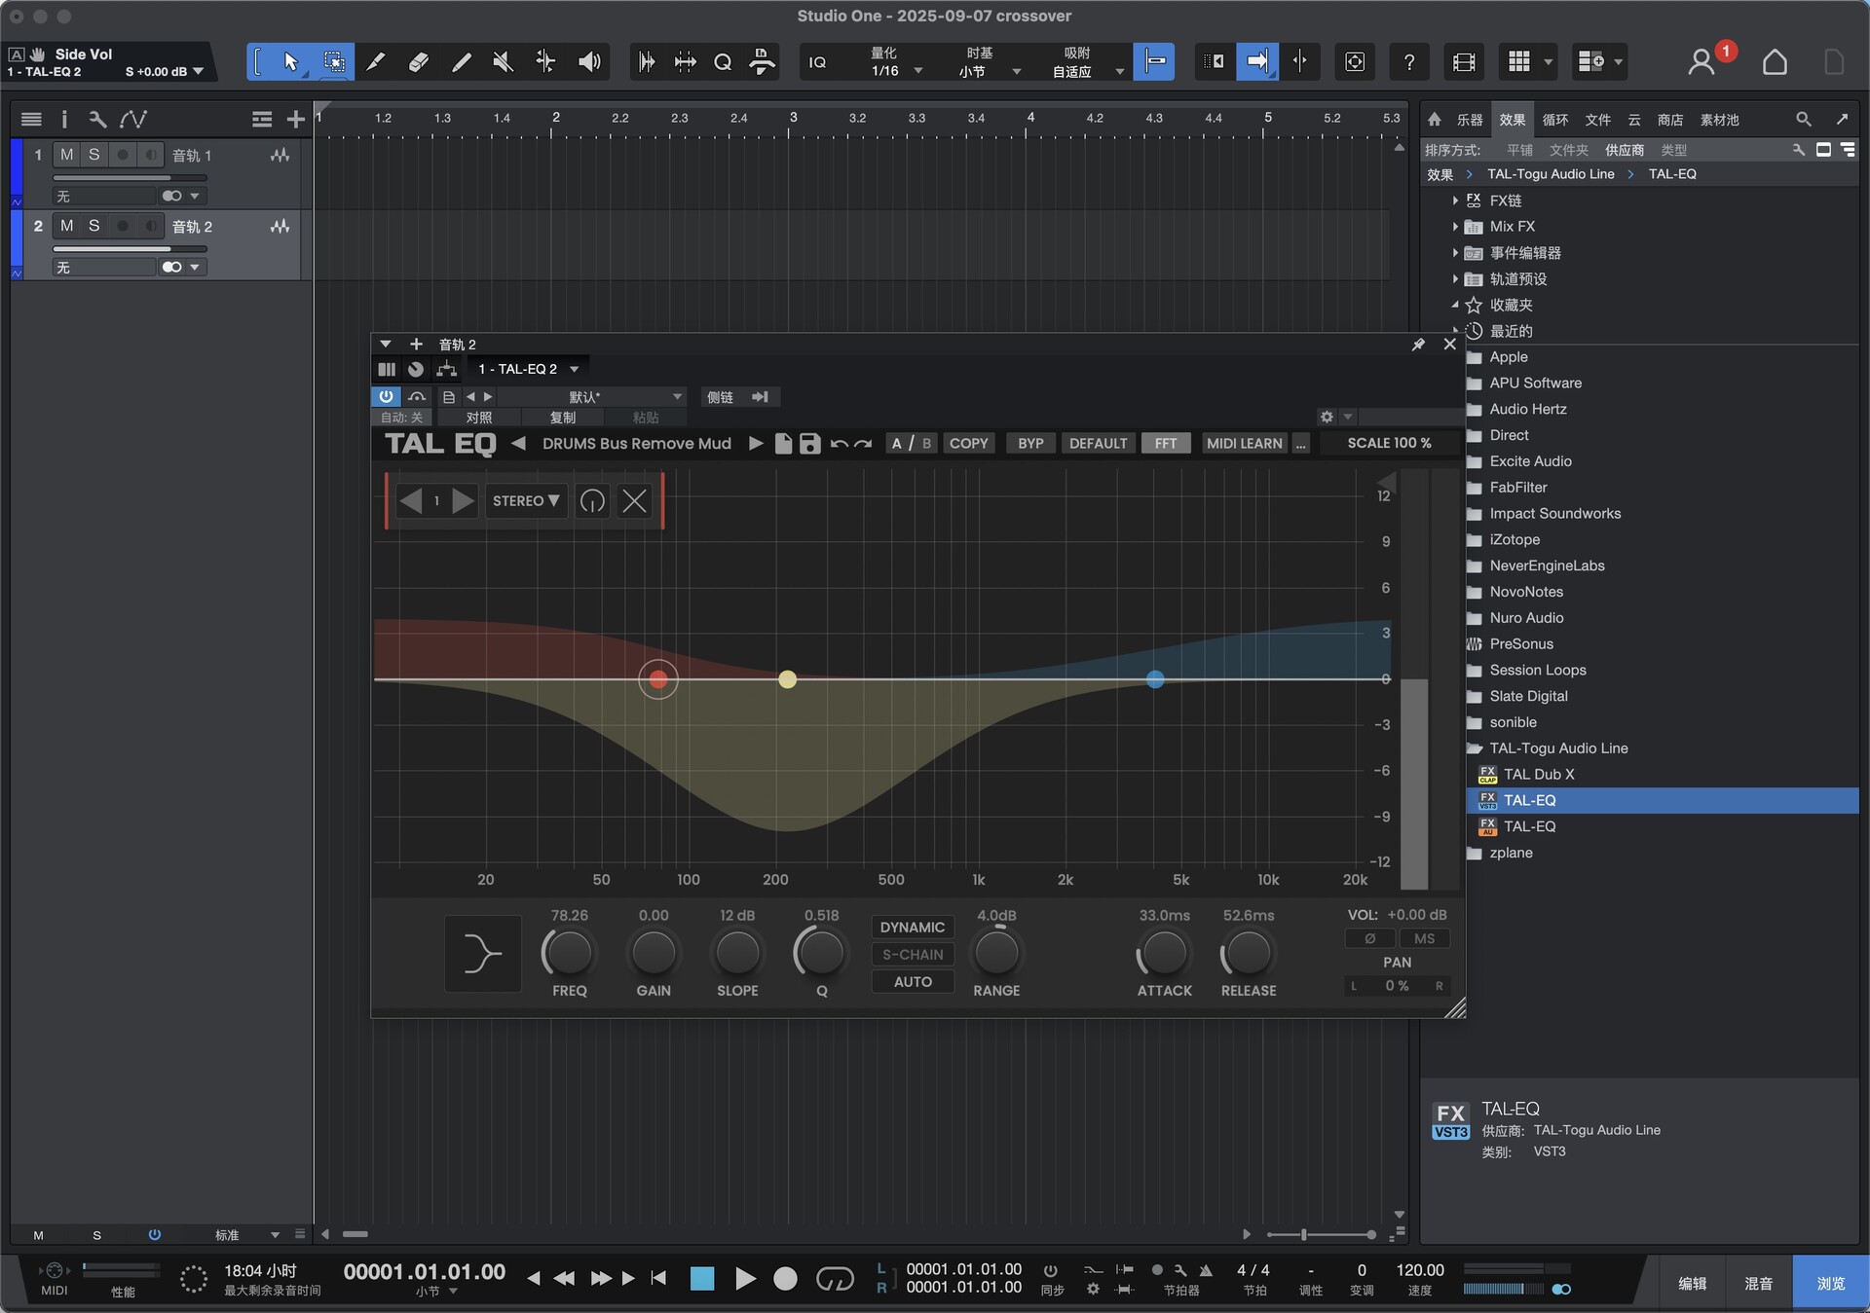The image size is (1870, 1313).
Task: Bypass TAL-EQ with power button
Action: tap(386, 396)
